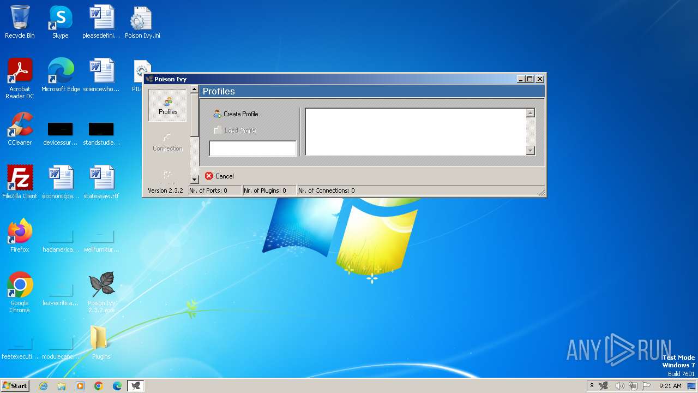698x393 pixels.
Task: Click the Load Profile button
Action: [234, 130]
